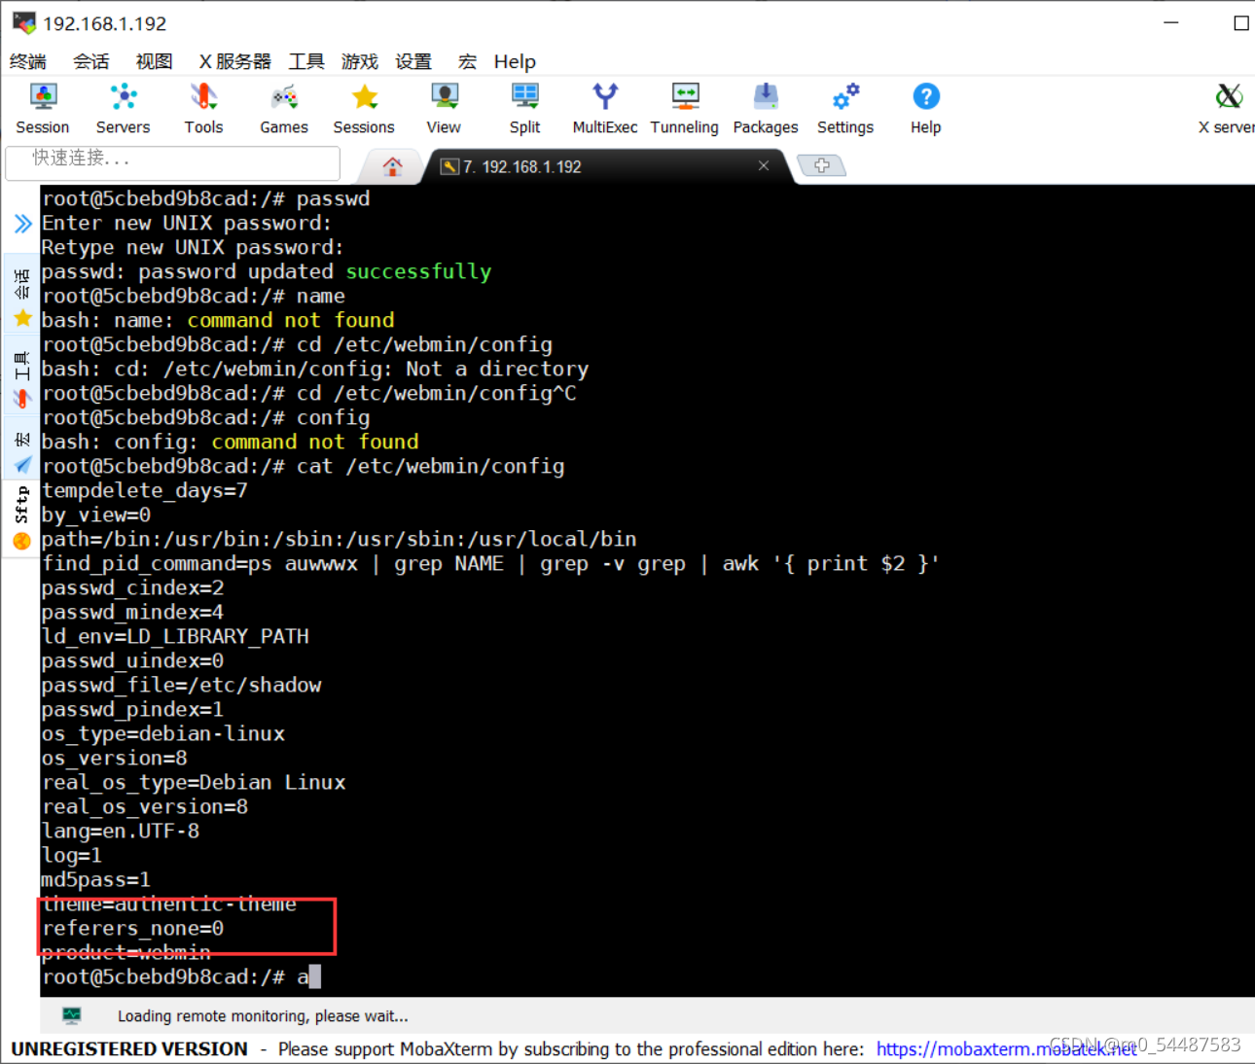Viewport: 1255px width, 1064px height.
Task: Open the sidebar tools (工具) tab
Action: pos(21,377)
